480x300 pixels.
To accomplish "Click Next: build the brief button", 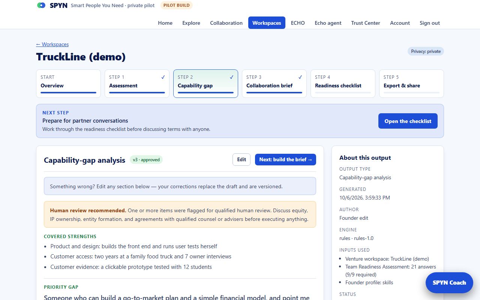I will pos(285,159).
